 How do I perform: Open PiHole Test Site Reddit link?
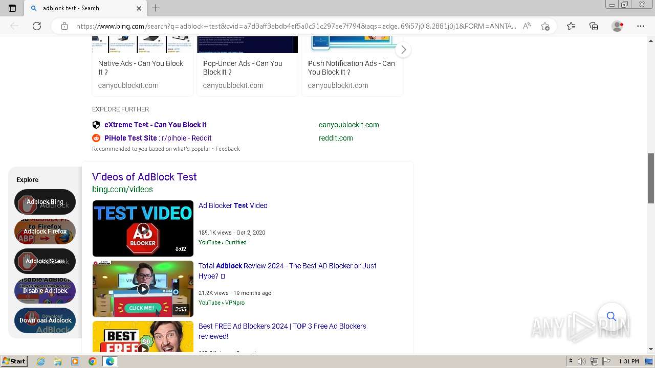(x=158, y=138)
